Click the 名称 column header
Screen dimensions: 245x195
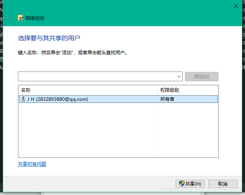(x=88, y=90)
